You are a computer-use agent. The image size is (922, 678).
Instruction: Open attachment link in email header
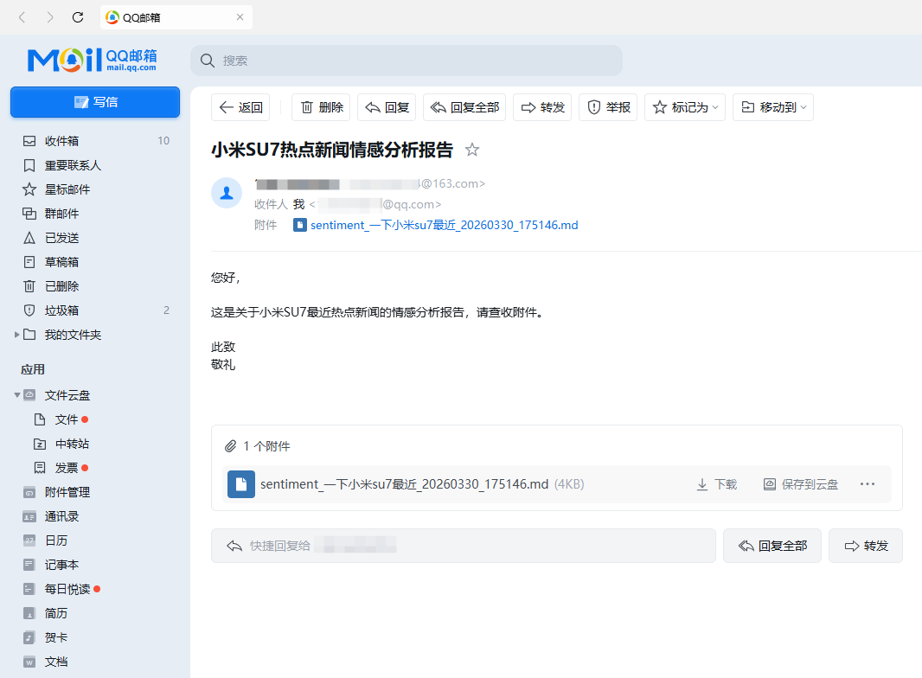[x=444, y=225]
